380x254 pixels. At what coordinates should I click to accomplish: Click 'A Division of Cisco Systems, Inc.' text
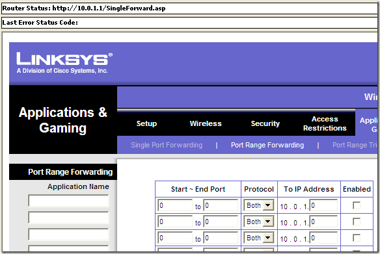click(62, 71)
